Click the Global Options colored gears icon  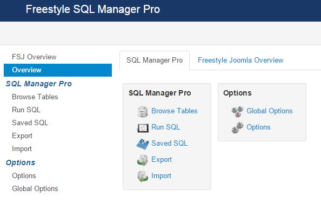pyautogui.click(x=237, y=111)
